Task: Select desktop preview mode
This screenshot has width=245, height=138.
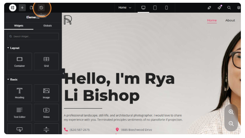Action: [x=143, y=8]
